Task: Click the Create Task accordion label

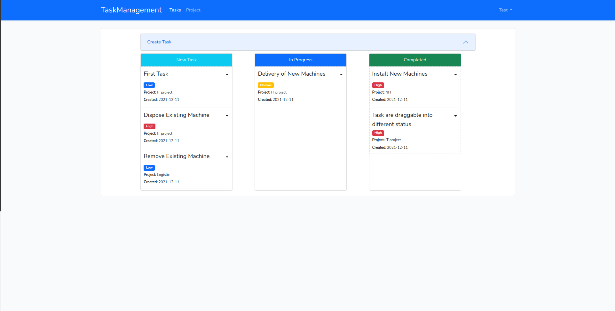Action: tap(159, 42)
